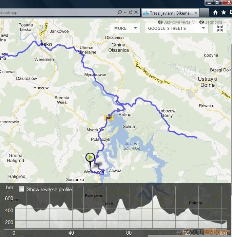Switch to the Trasa: javiem Bikemap tab

pyautogui.click(x=168, y=13)
